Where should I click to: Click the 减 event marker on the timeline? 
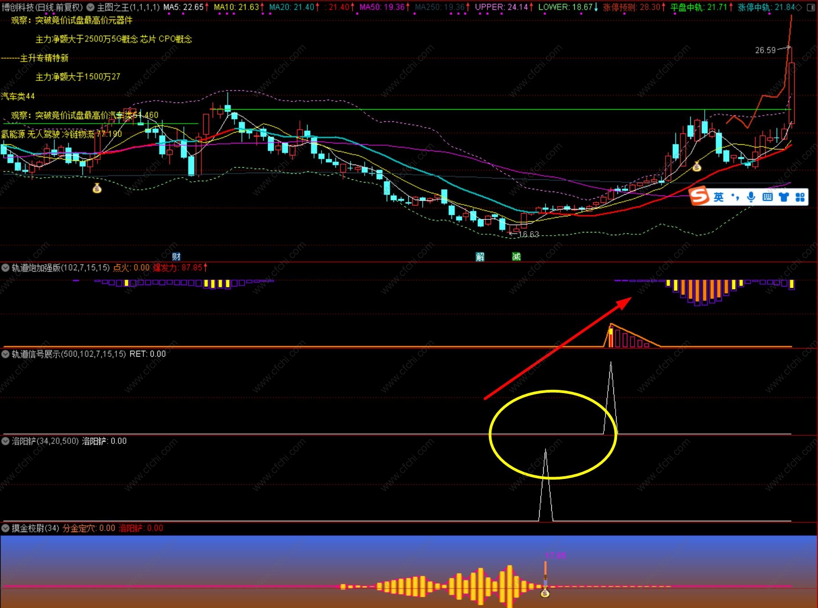click(x=516, y=257)
